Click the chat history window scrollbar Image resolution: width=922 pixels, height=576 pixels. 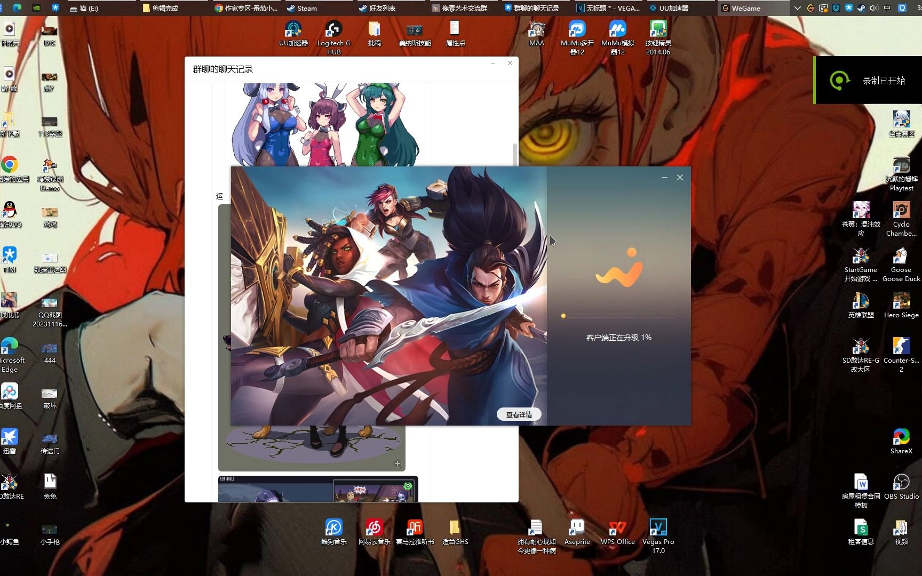pyautogui.click(x=514, y=155)
